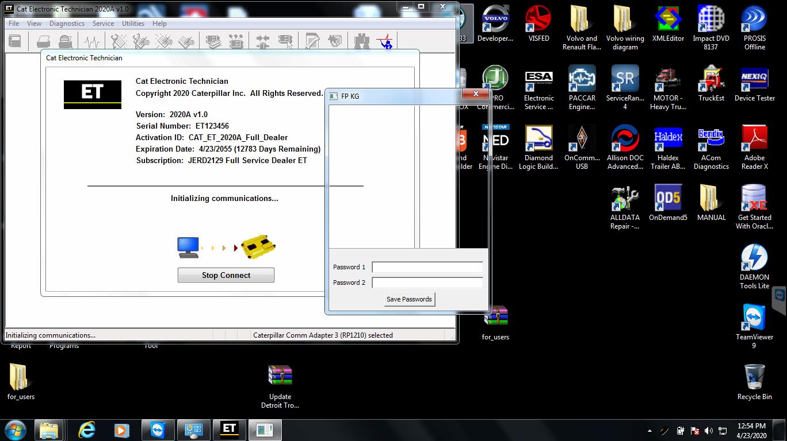Screen dimensions: 787x441
Task: Open Get Started With Oracle shortcut
Action: [x=755, y=207]
